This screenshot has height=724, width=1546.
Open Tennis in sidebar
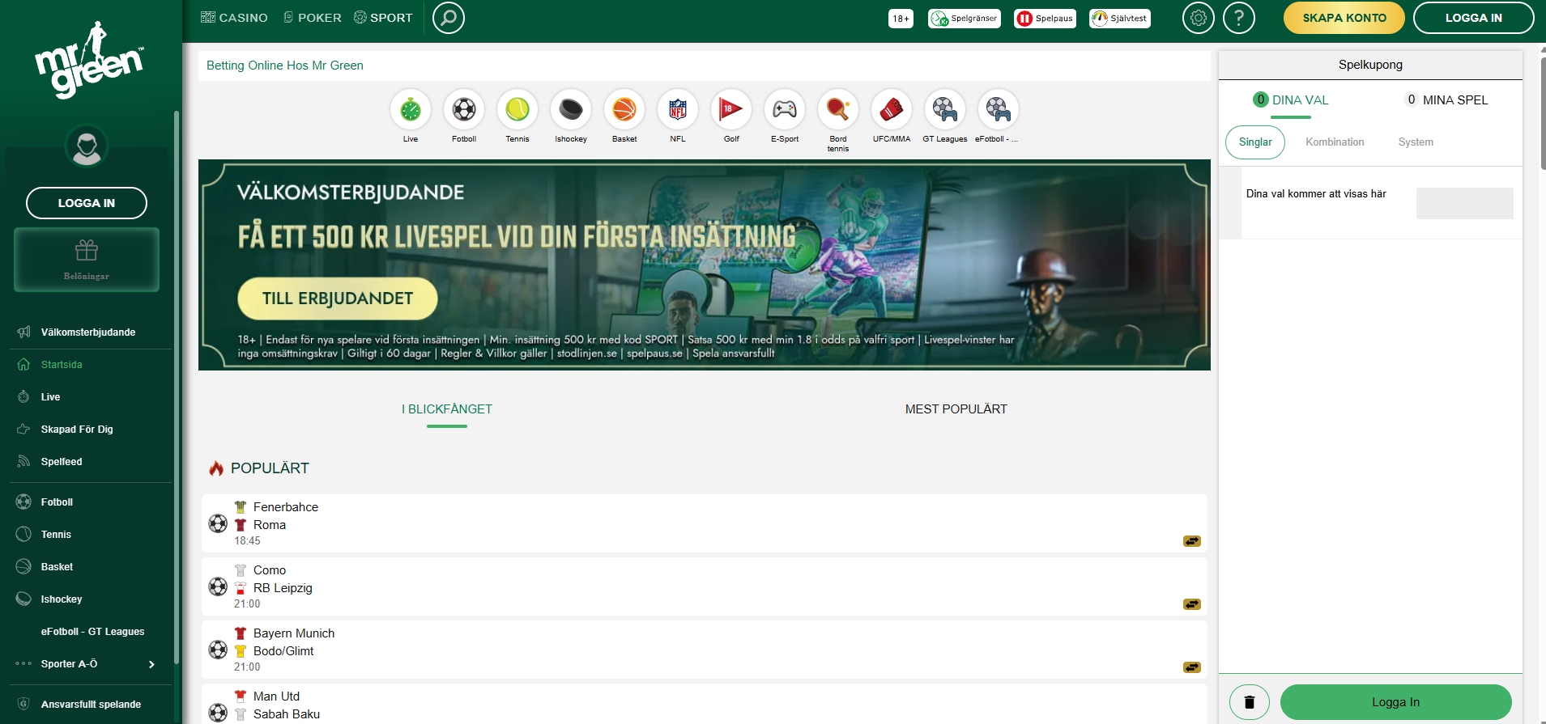56,535
